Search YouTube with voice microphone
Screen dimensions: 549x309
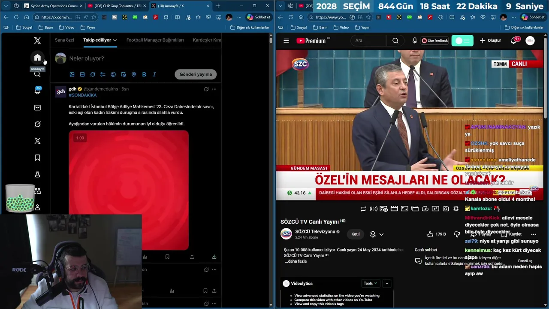point(415,41)
